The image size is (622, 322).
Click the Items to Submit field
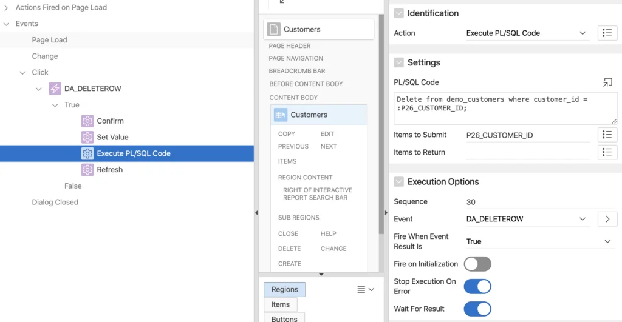coord(528,135)
